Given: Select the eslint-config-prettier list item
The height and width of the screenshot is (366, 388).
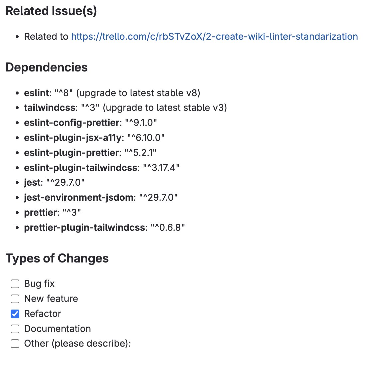Looking at the screenshot, I should (x=90, y=123).
